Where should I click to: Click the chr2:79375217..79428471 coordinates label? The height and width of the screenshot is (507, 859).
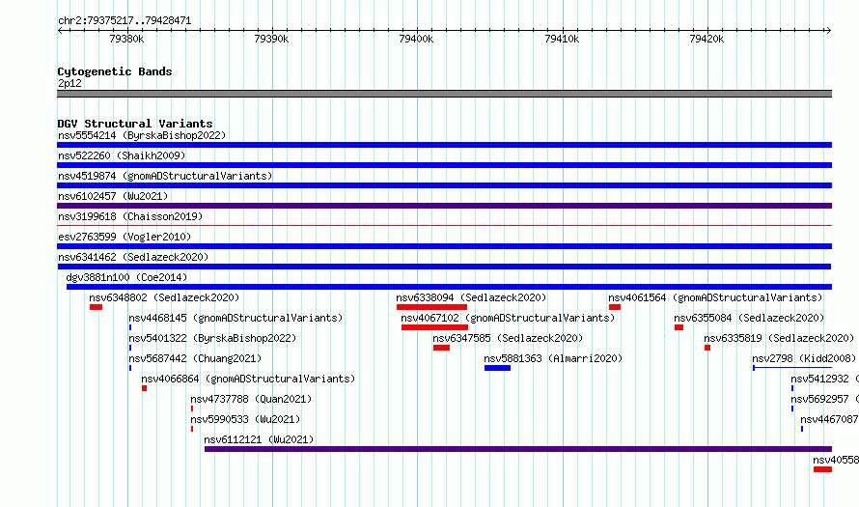point(125,21)
